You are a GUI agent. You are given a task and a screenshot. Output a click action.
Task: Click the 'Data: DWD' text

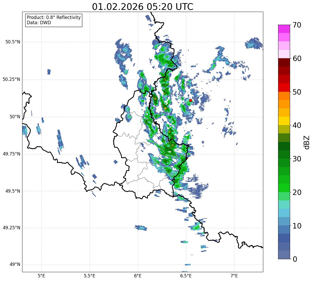(39, 23)
